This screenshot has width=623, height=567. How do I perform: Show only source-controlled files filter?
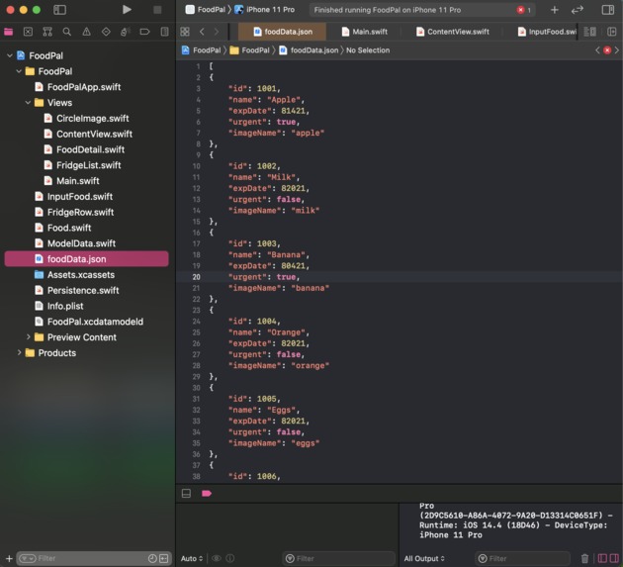(x=164, y=558)
